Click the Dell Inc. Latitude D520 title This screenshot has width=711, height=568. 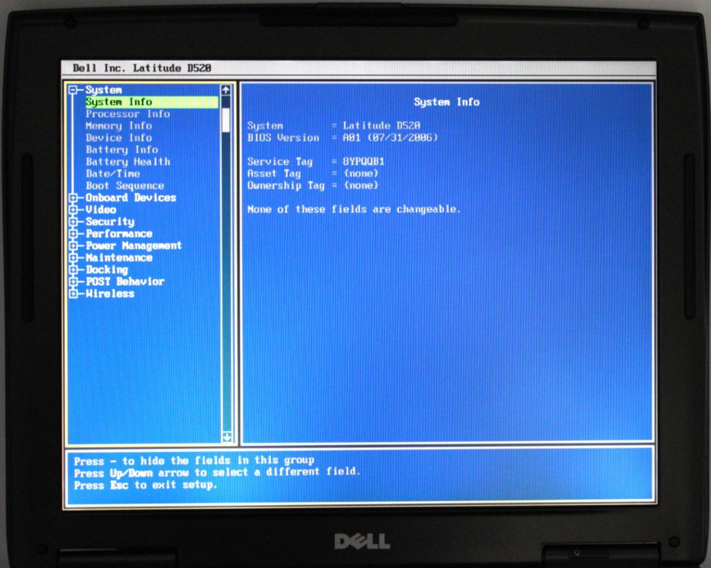coord(142,68)
